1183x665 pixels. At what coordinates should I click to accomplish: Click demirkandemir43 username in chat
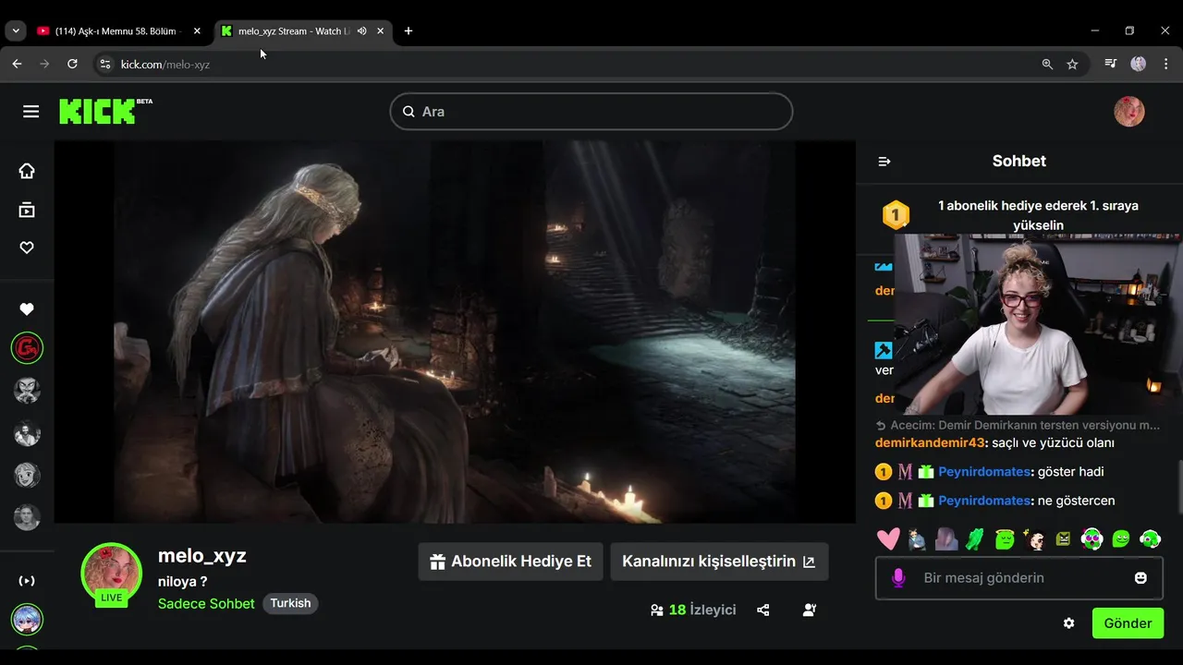[x=930, y=442]
